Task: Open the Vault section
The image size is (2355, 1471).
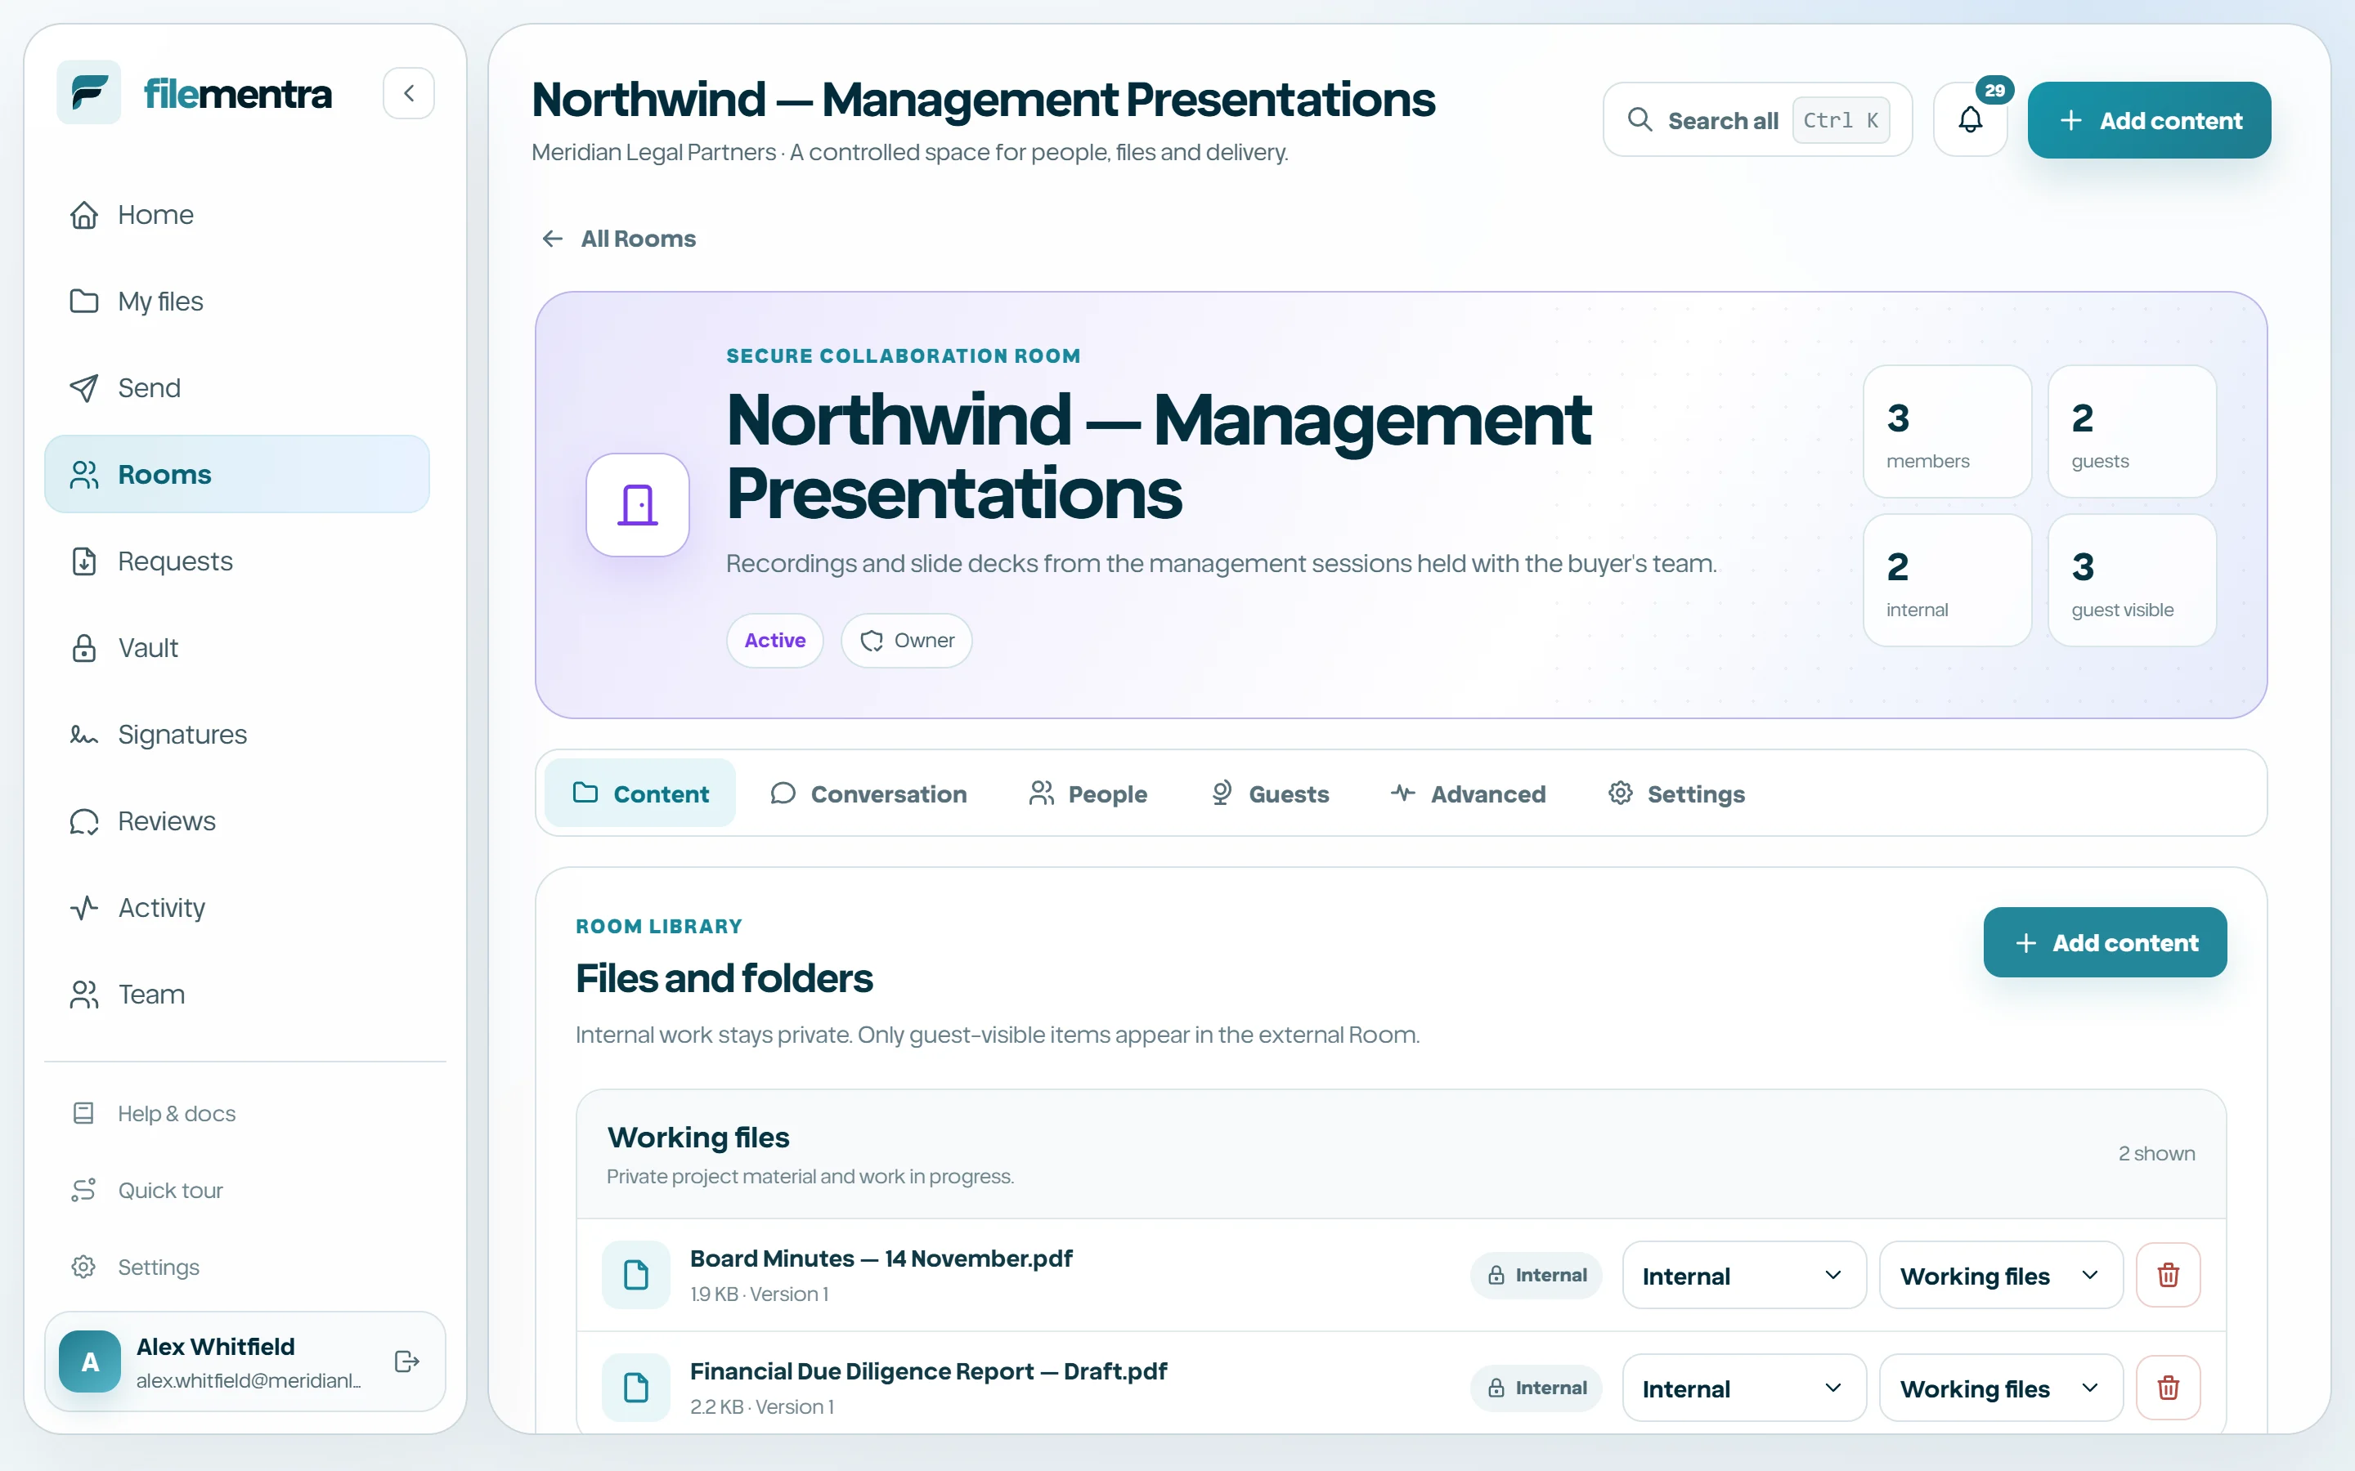Action: [236, 647]
